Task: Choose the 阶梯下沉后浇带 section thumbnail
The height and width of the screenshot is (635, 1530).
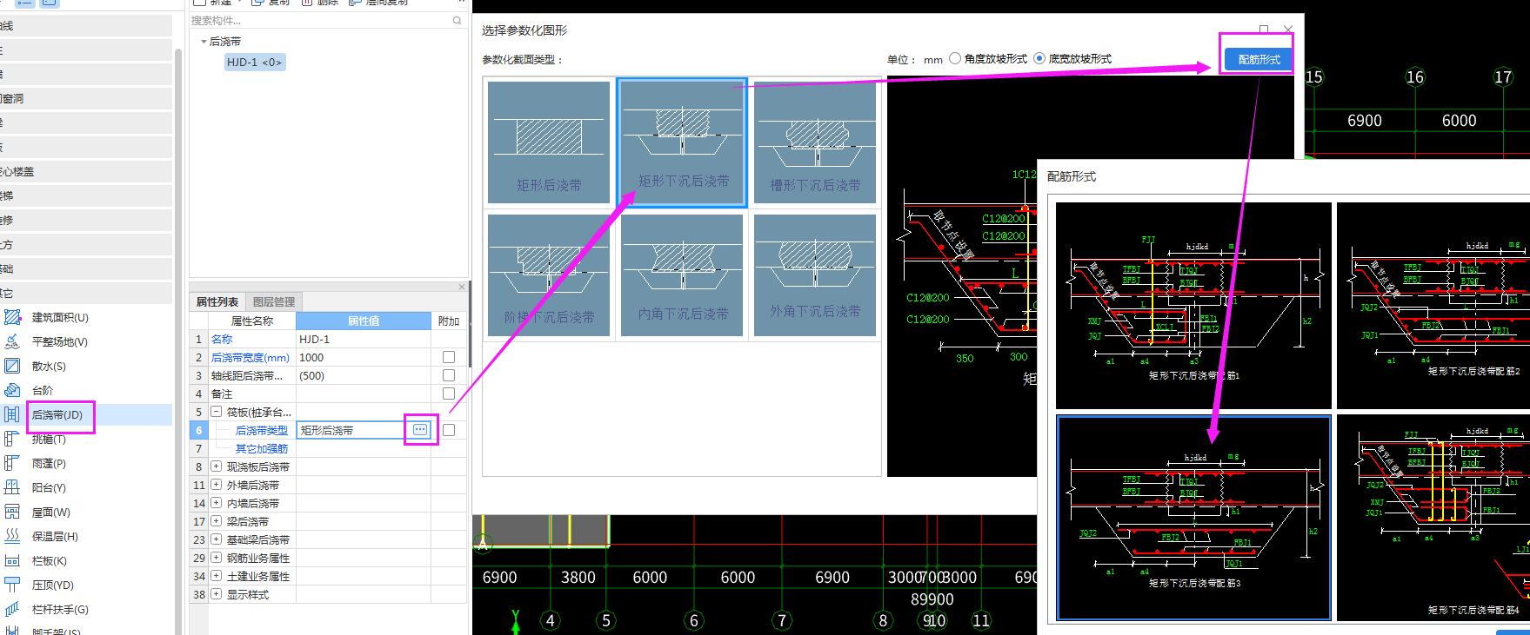Action: coord(549,275)
